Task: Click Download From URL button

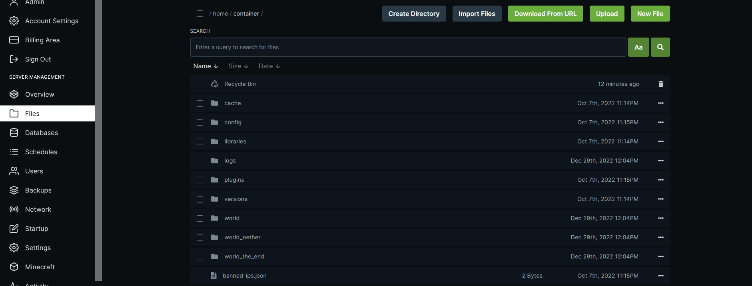Action: pyautogui.click(x=545, y=14)
